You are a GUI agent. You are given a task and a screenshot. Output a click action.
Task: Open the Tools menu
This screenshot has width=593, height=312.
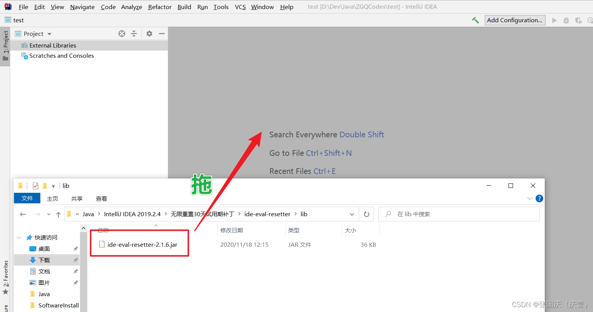[221, 7]
